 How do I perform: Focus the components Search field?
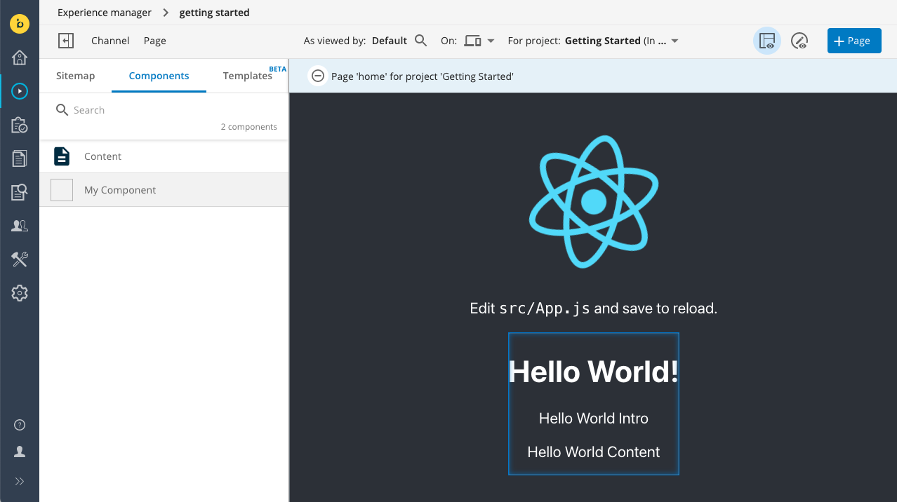164,110
